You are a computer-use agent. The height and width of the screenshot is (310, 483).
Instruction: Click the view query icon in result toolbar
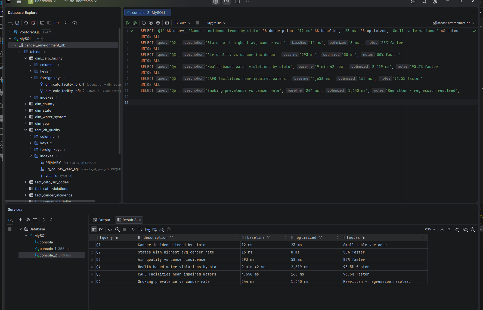[155, 229]
